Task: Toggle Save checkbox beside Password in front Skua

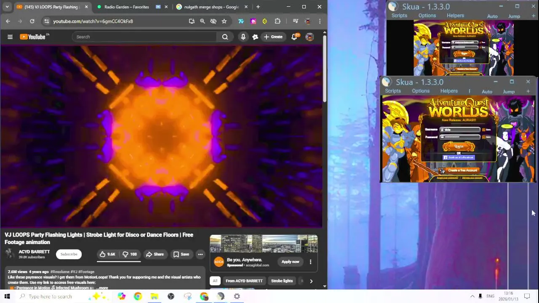Action: coord(483,137)
